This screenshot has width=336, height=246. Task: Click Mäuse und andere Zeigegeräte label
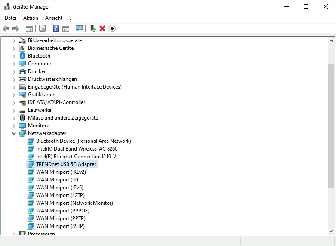pos(63,118)
